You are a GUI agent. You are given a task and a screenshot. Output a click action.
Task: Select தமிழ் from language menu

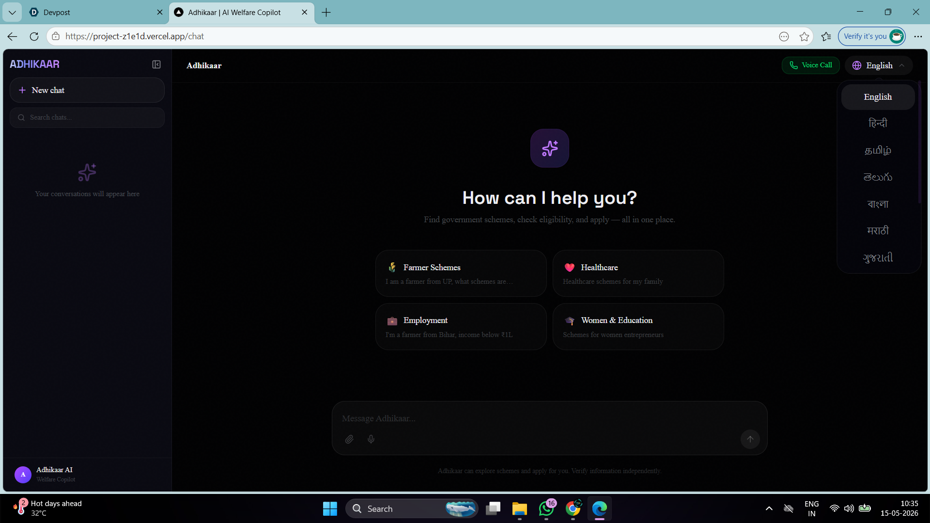click(x=878, y=150)
